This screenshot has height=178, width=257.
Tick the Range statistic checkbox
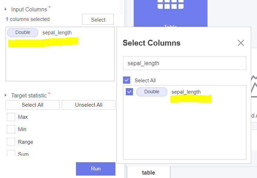point(11,142)
